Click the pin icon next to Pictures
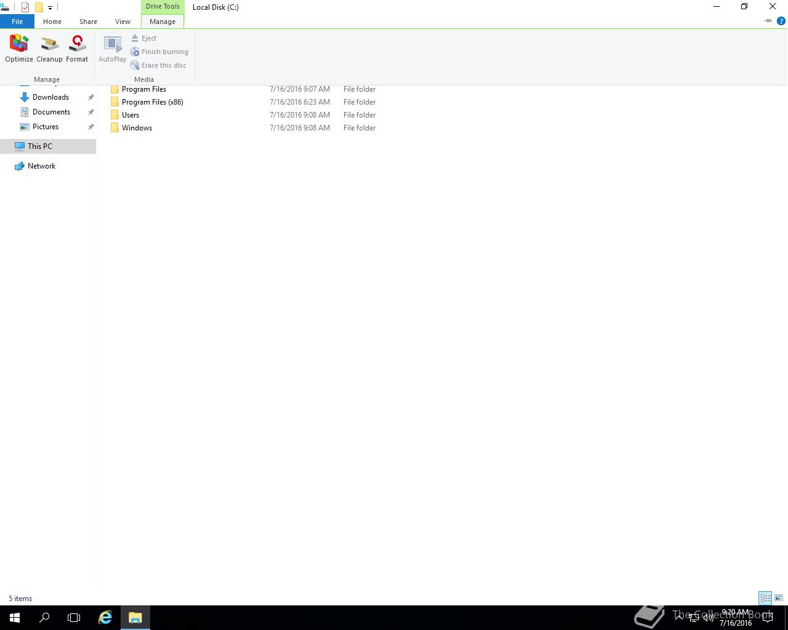 (x=90, y=127)
